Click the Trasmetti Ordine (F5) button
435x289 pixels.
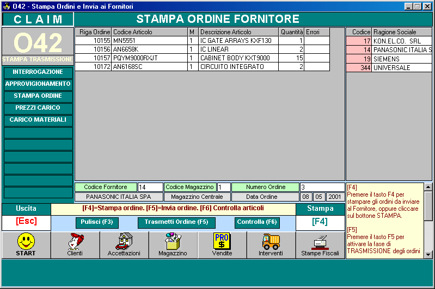pos(176,223)
